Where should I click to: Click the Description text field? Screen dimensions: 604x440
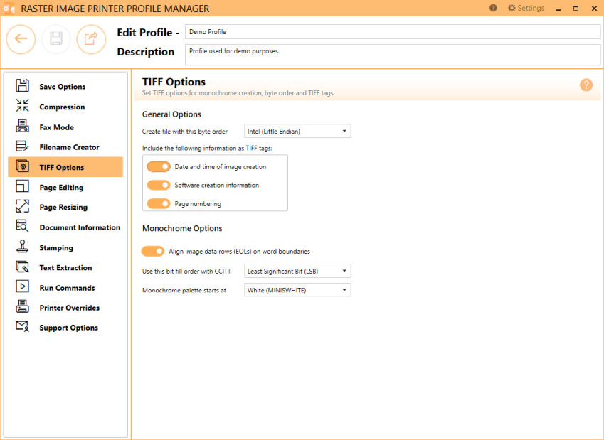pyautogui.click(x=393, y=55)
